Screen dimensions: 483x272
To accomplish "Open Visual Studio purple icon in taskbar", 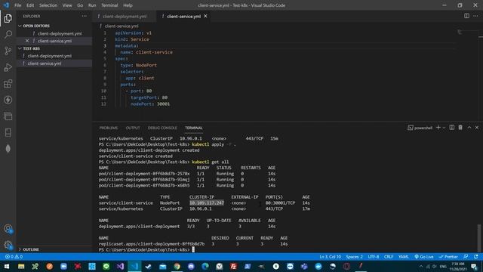I will pyautogui.click(x=120, y=266).
